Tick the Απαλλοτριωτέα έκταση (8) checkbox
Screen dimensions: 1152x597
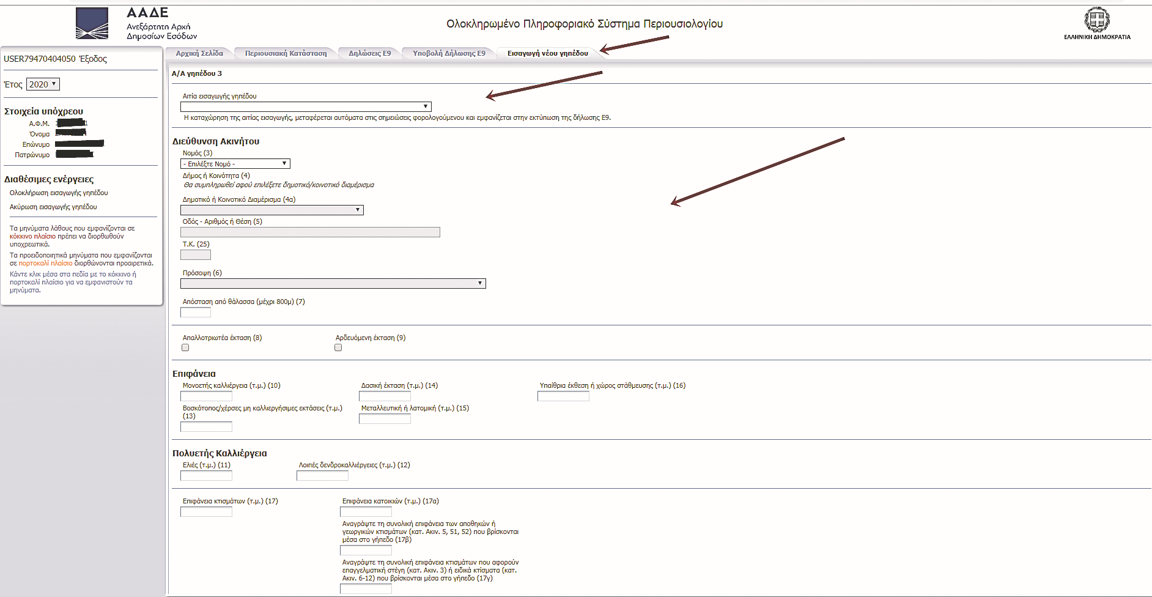click(185, 347)
